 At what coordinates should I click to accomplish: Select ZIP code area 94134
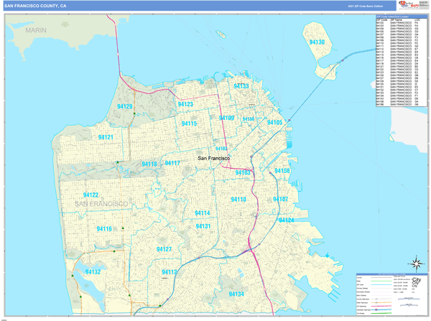[x=236, y=294]
